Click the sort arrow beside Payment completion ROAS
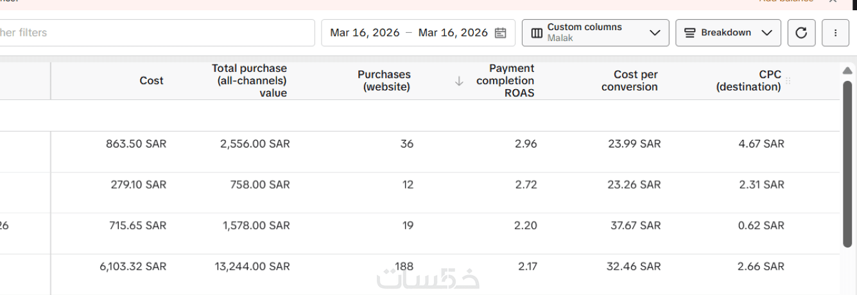Viewport: 857px width, 295px height. [459, 81]
